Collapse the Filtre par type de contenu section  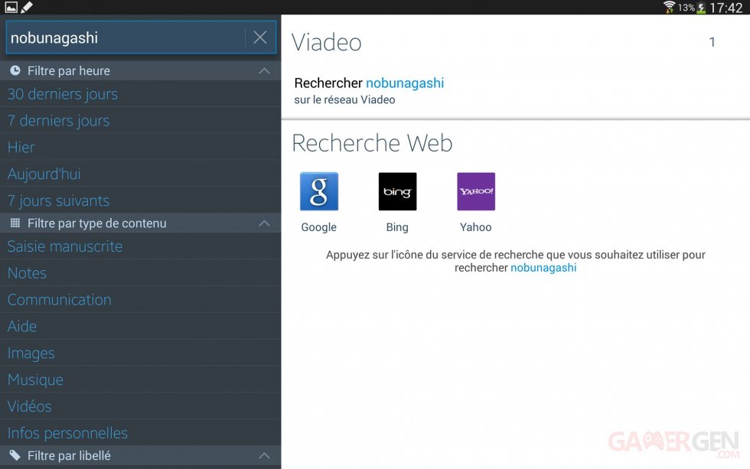click(264, 223)
